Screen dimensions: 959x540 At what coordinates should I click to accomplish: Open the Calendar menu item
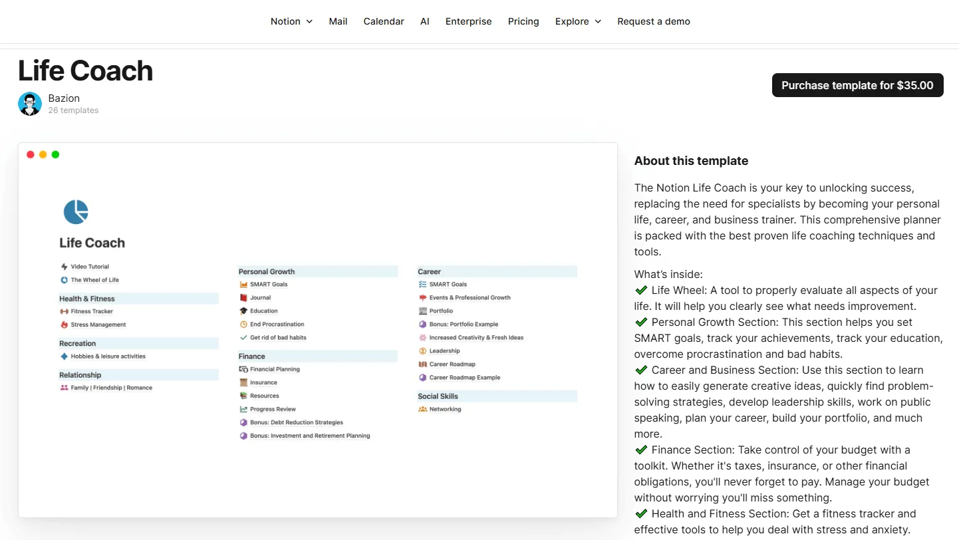click(384, 21)
